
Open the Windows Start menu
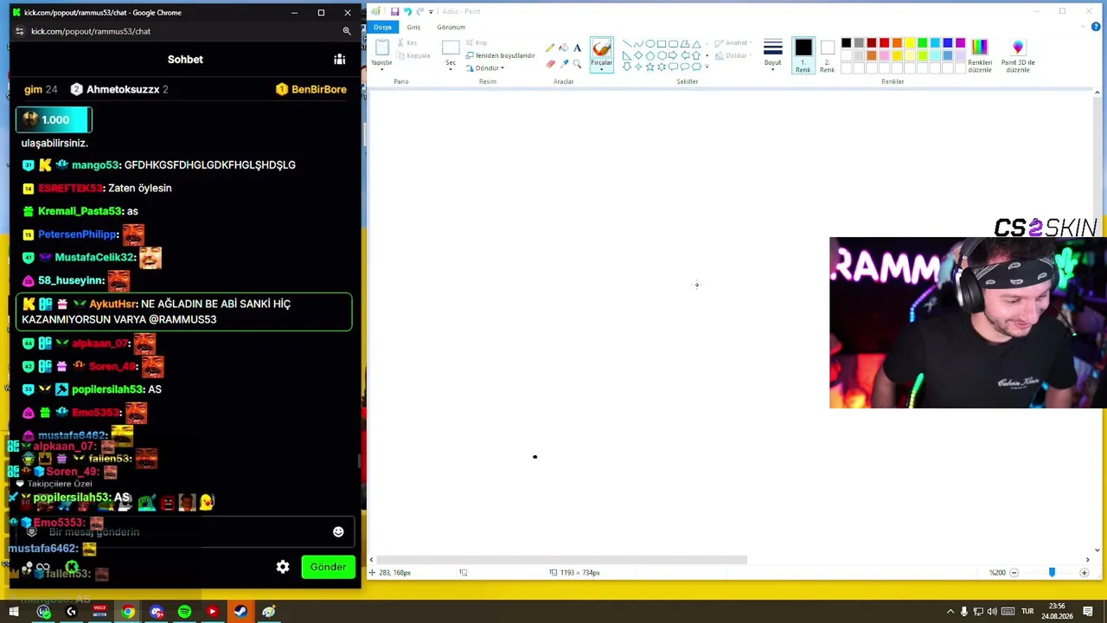pyautogui.click(x=14, y=612)
